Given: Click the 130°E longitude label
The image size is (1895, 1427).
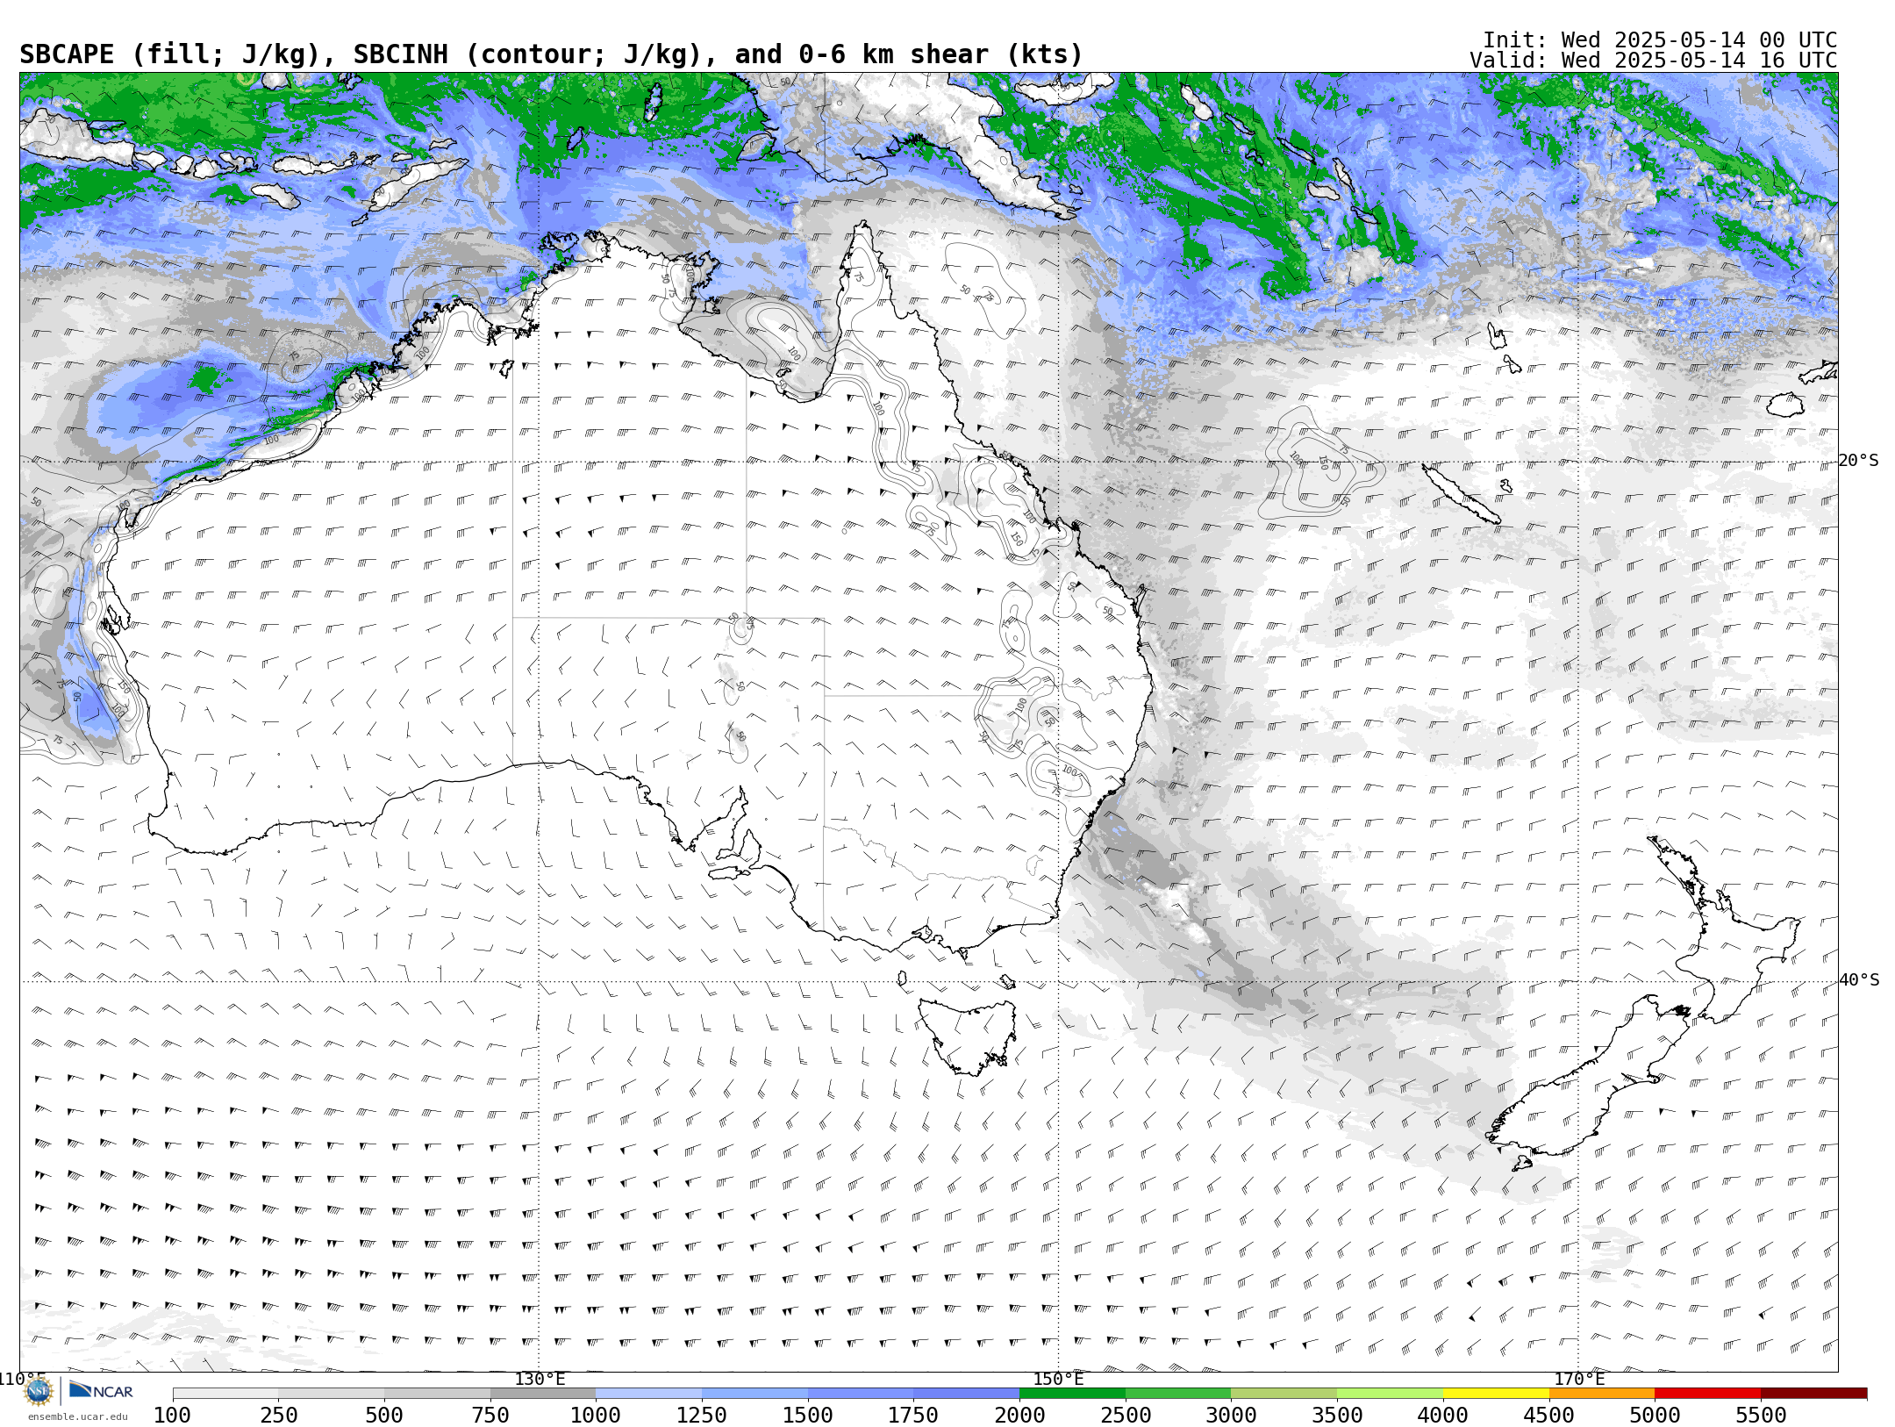Looking at the screenshot, I should [x=540, y=1379].
